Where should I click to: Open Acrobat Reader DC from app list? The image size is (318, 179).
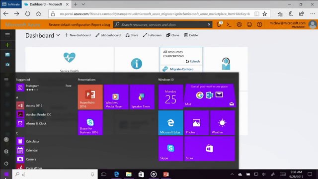pos(44,114)
